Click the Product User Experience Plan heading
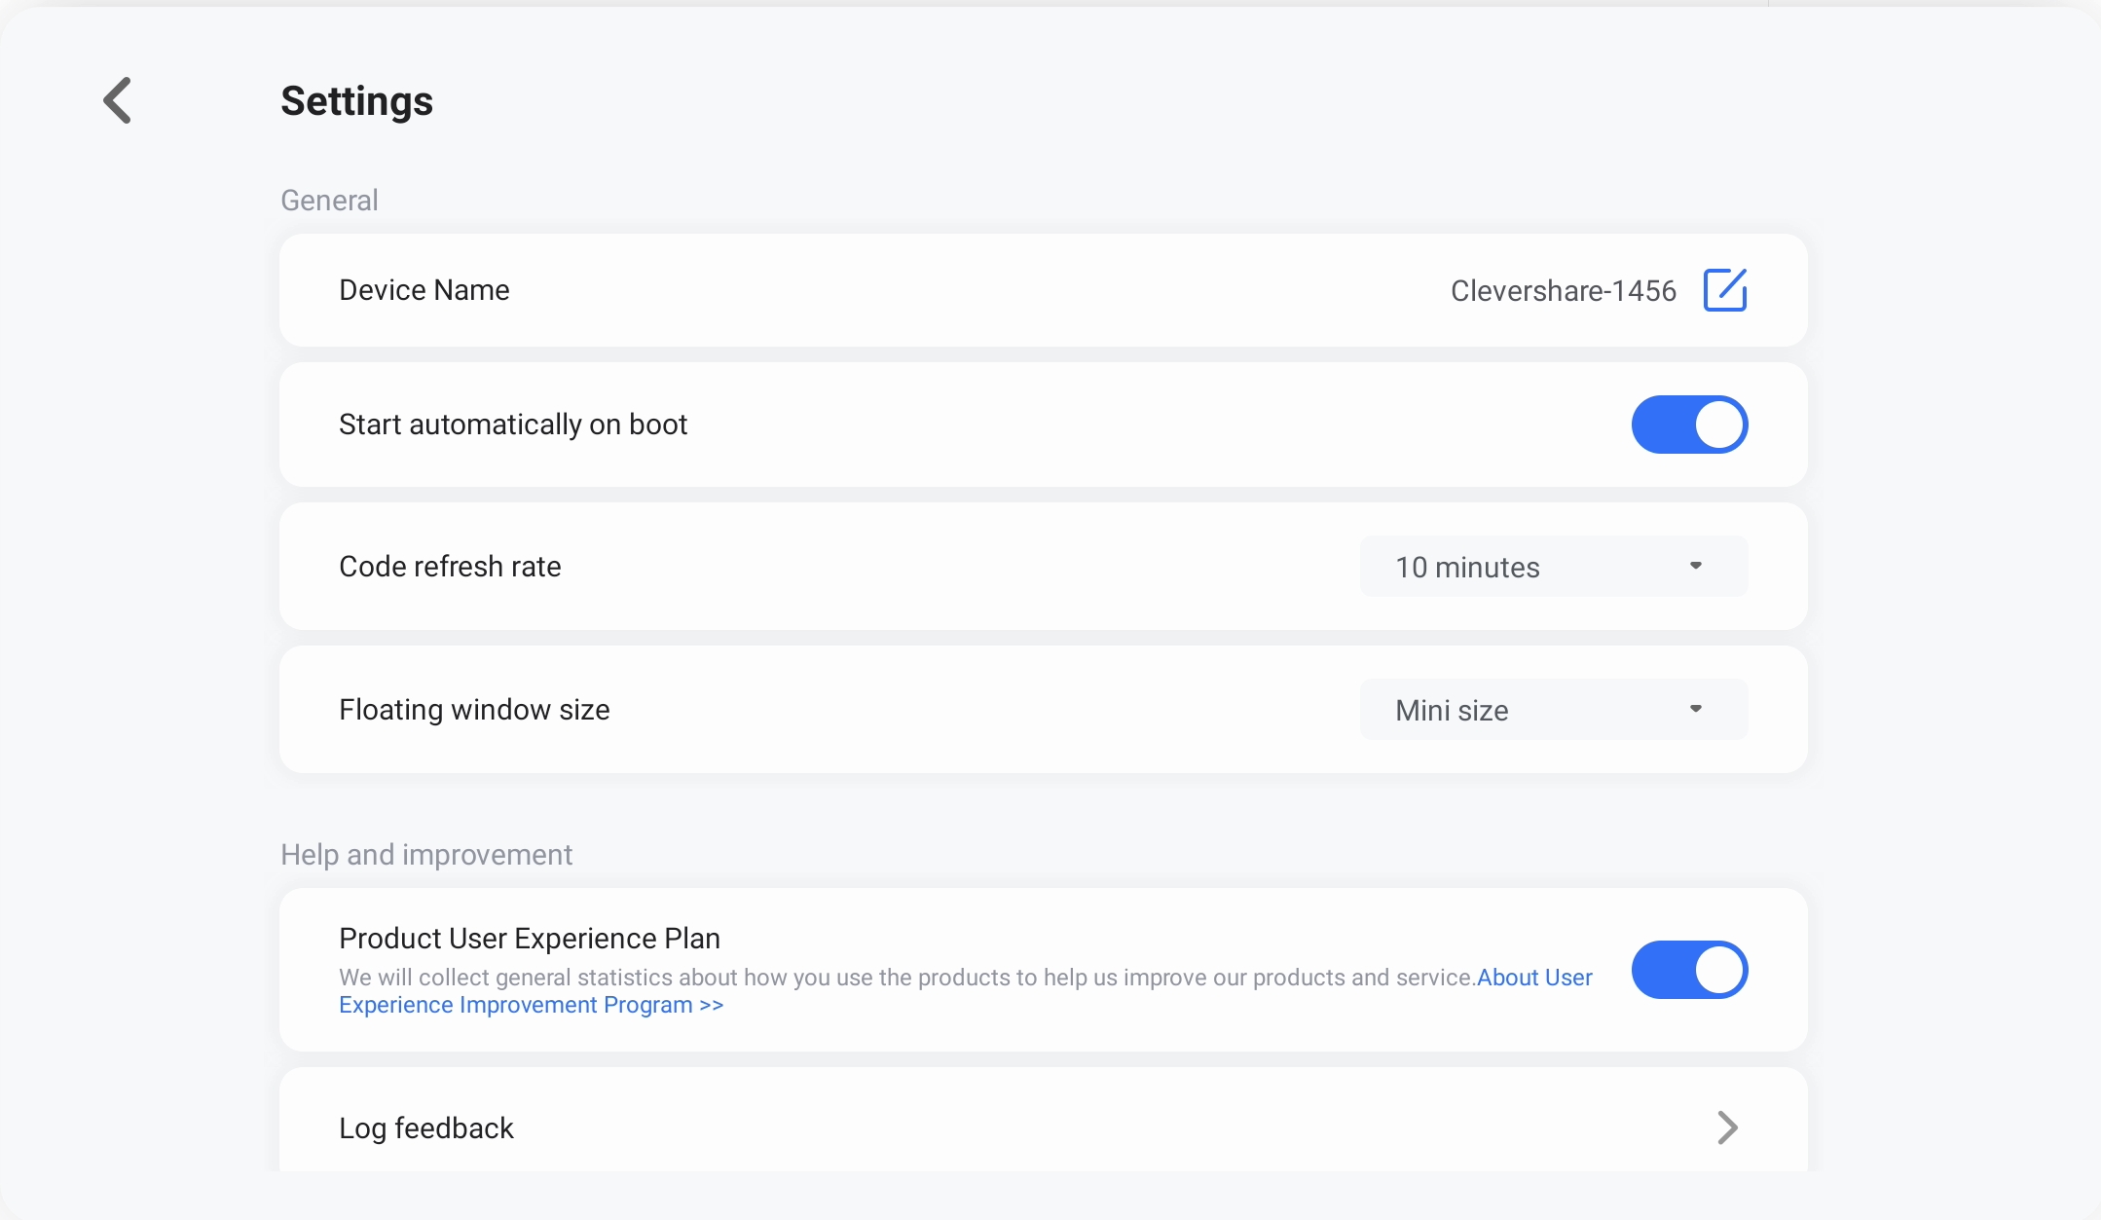2101x1220 pixels. coord(530,939)
